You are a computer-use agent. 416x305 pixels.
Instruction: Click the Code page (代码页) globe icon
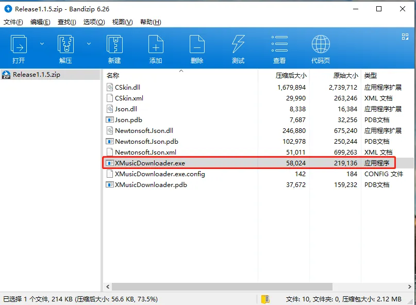coord(321,44)
